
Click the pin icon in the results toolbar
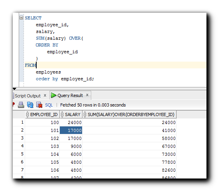(x=14, y=105)
